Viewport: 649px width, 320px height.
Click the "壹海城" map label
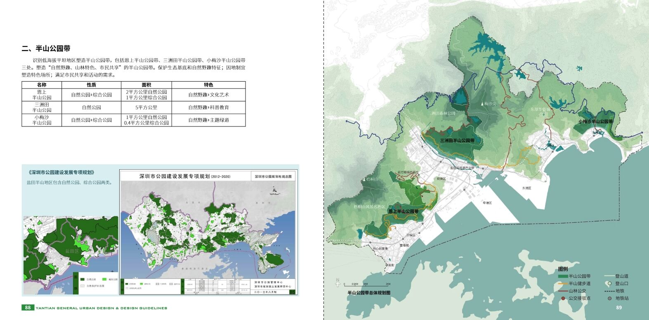(x=404, y=245)
